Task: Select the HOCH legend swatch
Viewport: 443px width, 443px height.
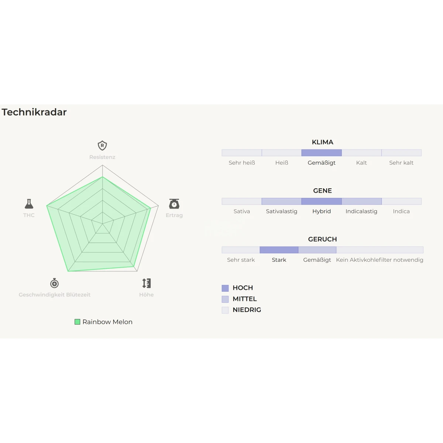Action: tap(225, 288)
